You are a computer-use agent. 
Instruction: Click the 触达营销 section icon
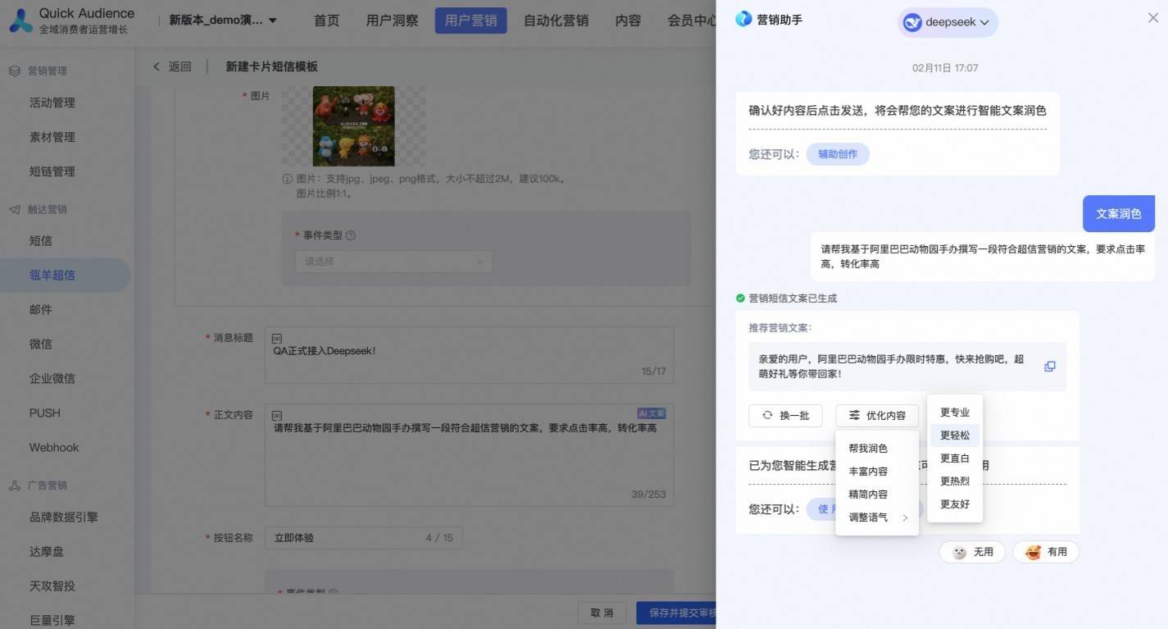coord(15,209)
